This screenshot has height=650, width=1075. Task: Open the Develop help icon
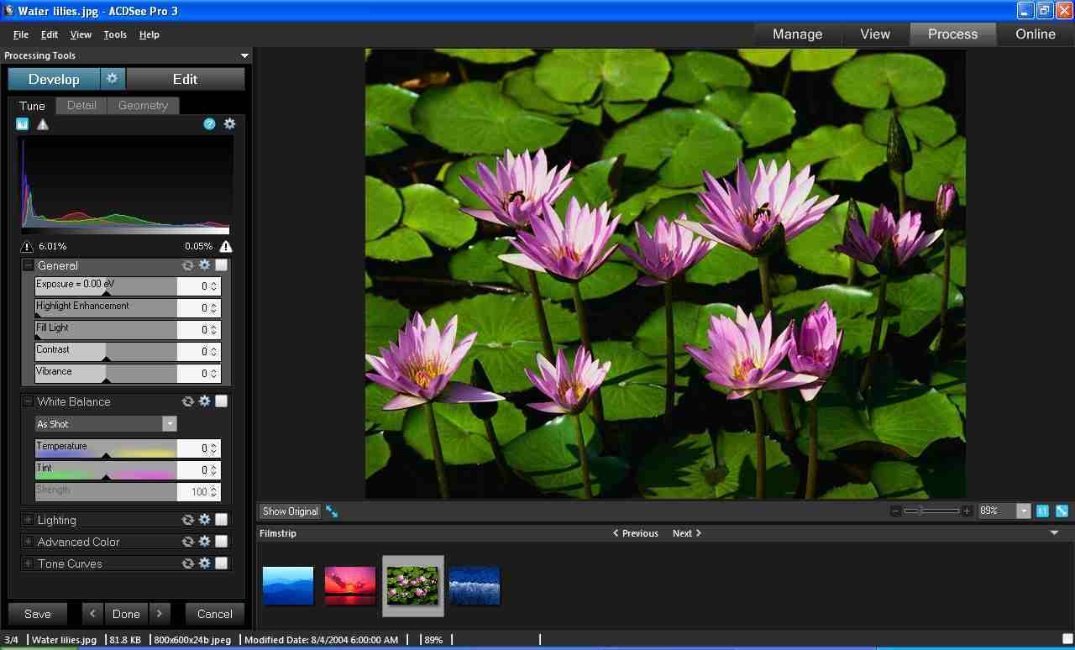pyautogui.click(x=209, y=123)
